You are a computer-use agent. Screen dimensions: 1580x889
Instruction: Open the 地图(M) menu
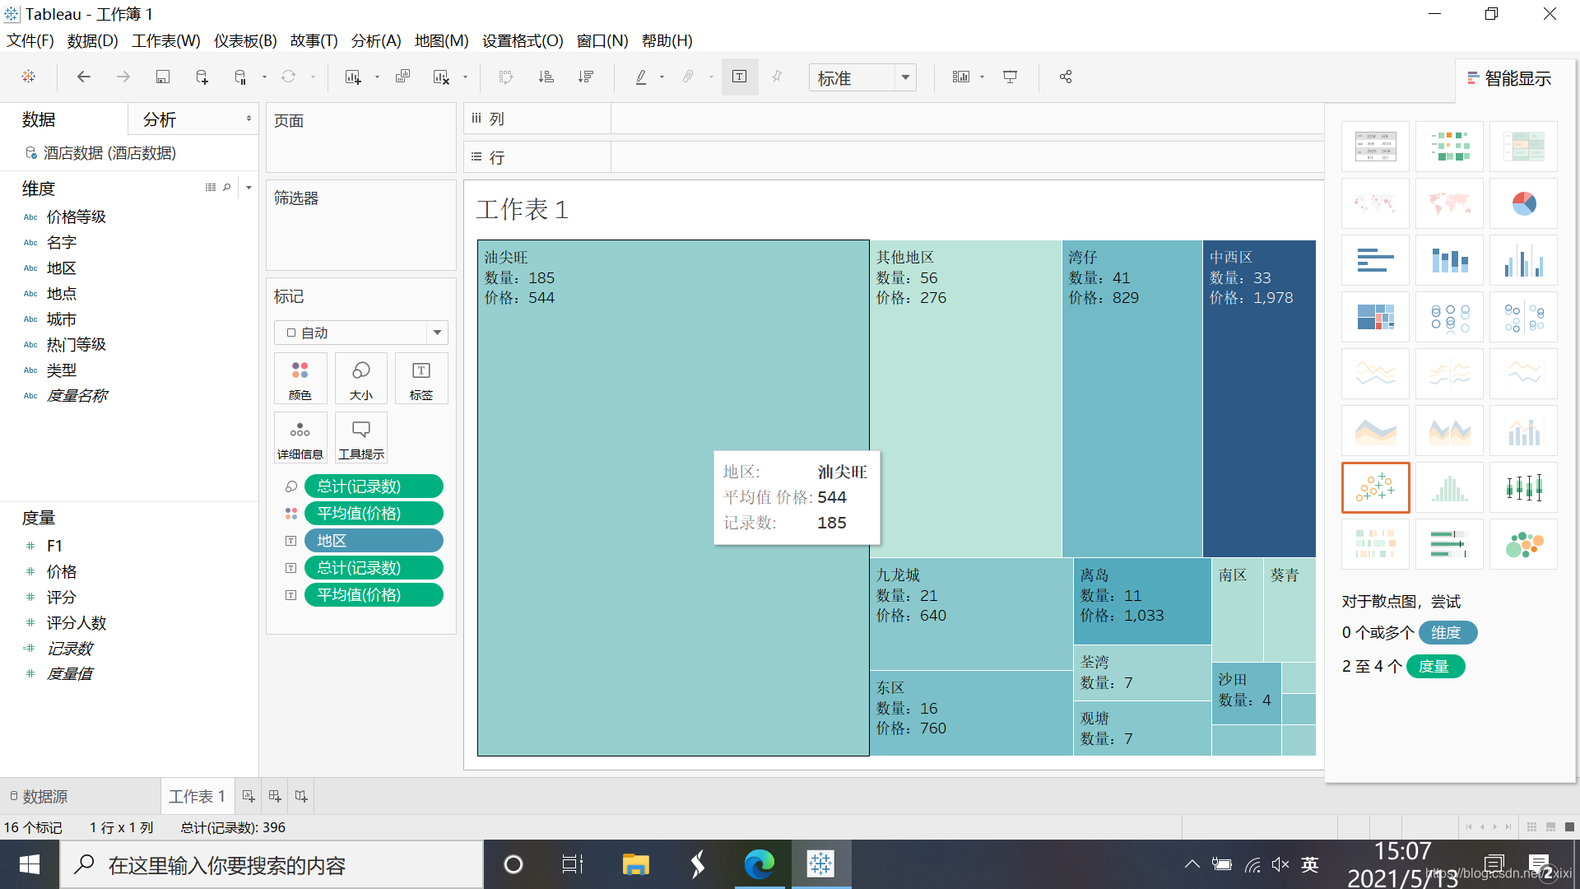tap(441, 40)
